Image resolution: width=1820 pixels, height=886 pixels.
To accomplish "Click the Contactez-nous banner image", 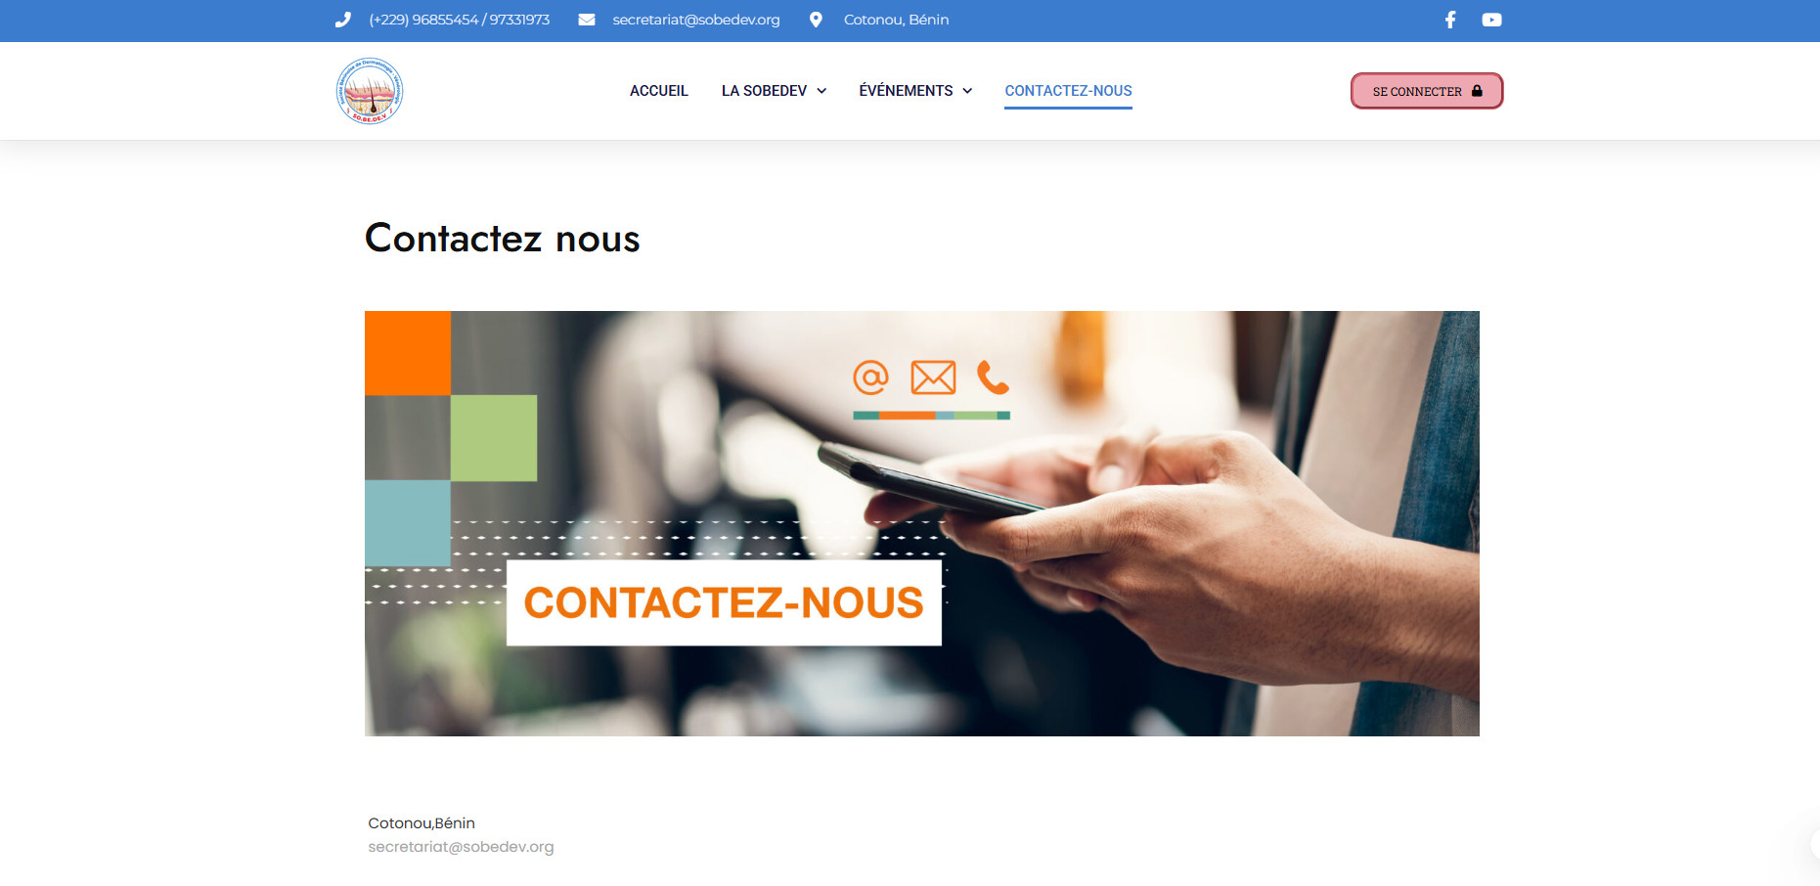I will [922, 523].
